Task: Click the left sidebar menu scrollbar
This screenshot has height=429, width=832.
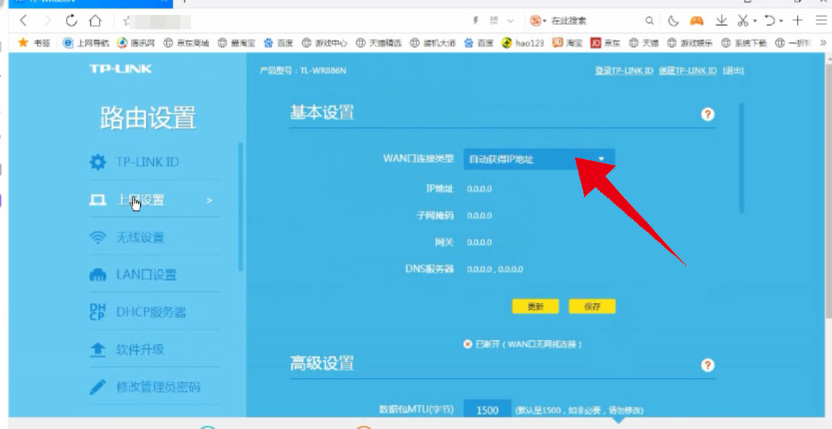Action: click(241, 207)
